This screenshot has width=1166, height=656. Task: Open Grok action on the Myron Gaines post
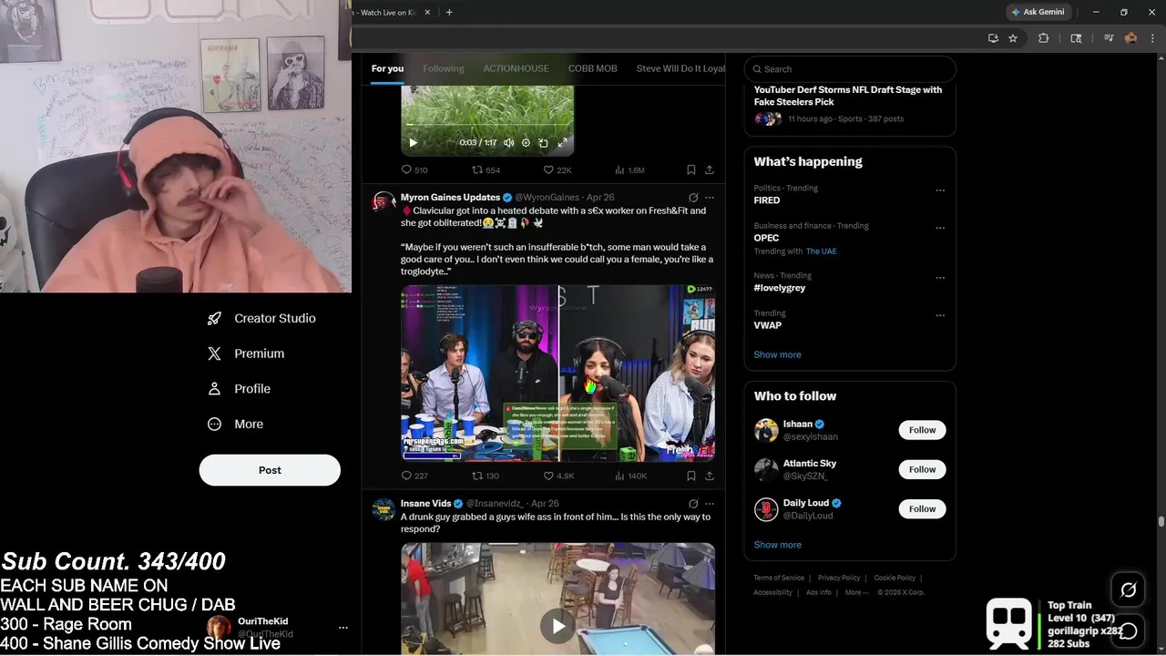point(693,198)
